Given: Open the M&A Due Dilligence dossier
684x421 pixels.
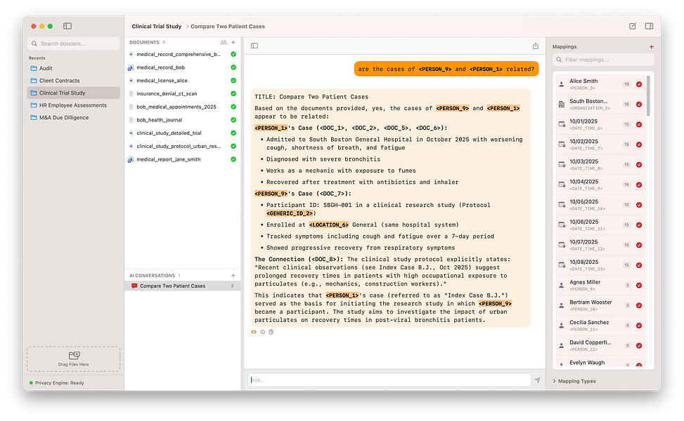Looking at the screenshot, I should click(x=73, y=118).
